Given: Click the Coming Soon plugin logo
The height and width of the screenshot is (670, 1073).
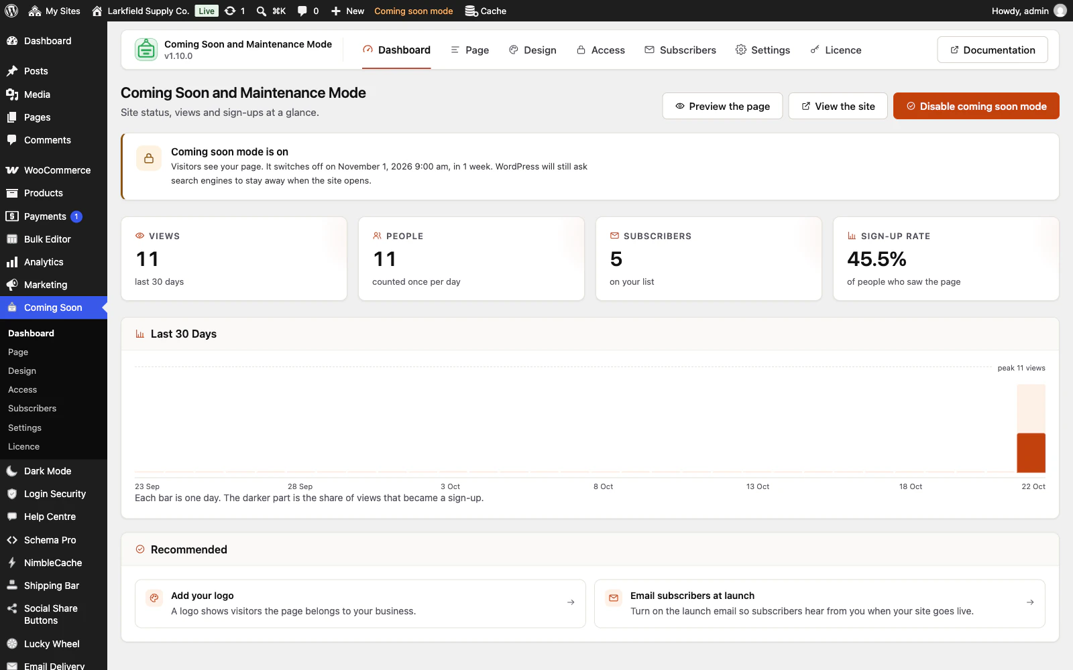Looking at the screenshot, I should 146,50.
